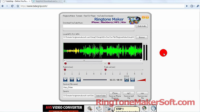Viewport: 200px width, 112px height.
Task: Click the selection start slider knob
Action: [66, 63]
